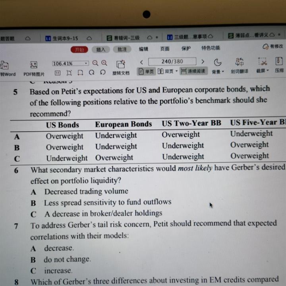Click the PDF转图片 (PDF to image) icon
The image size is (286, 286).
click(x=34, y=65)
